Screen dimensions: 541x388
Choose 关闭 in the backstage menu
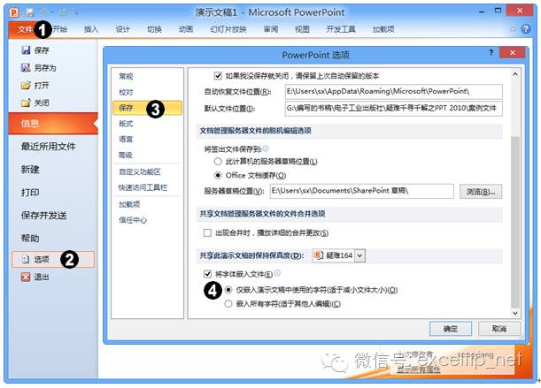(35, 103)
